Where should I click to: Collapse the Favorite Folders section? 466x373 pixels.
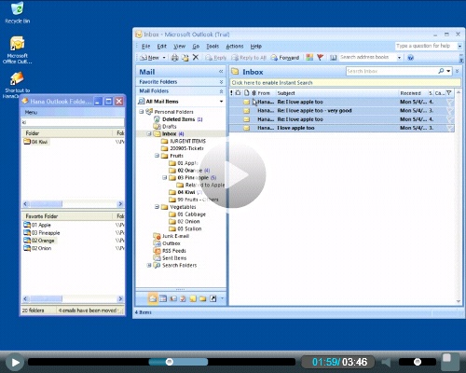(221, 82)
